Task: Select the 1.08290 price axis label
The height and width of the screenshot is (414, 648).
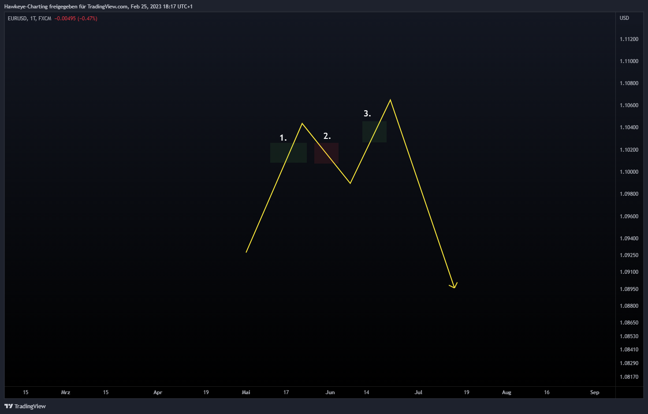Action: pyautogui.click(x=629, y=363)
